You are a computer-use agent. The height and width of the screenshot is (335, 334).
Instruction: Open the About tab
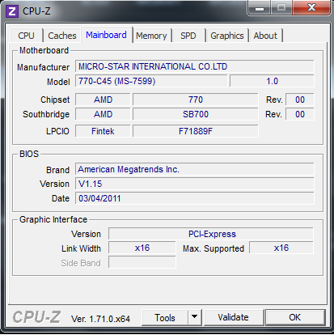265,36
